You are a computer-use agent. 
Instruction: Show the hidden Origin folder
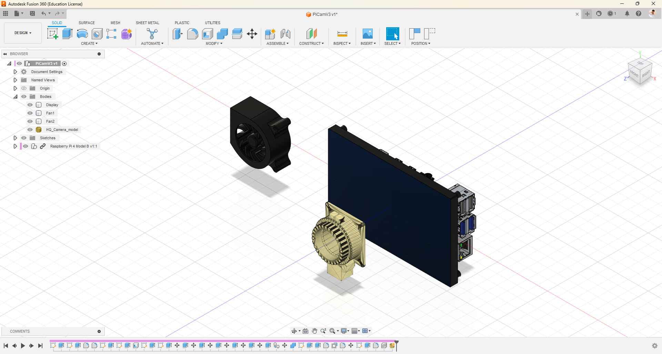coord(24,88)
